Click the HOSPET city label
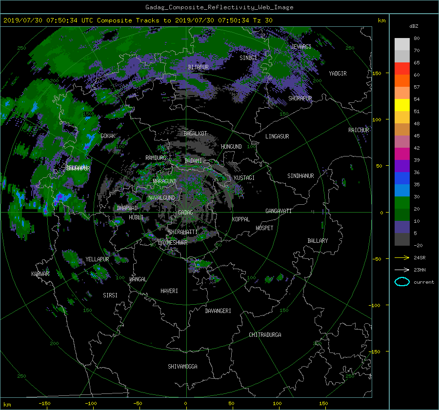 pyautogui.click(x=264, y=228)
